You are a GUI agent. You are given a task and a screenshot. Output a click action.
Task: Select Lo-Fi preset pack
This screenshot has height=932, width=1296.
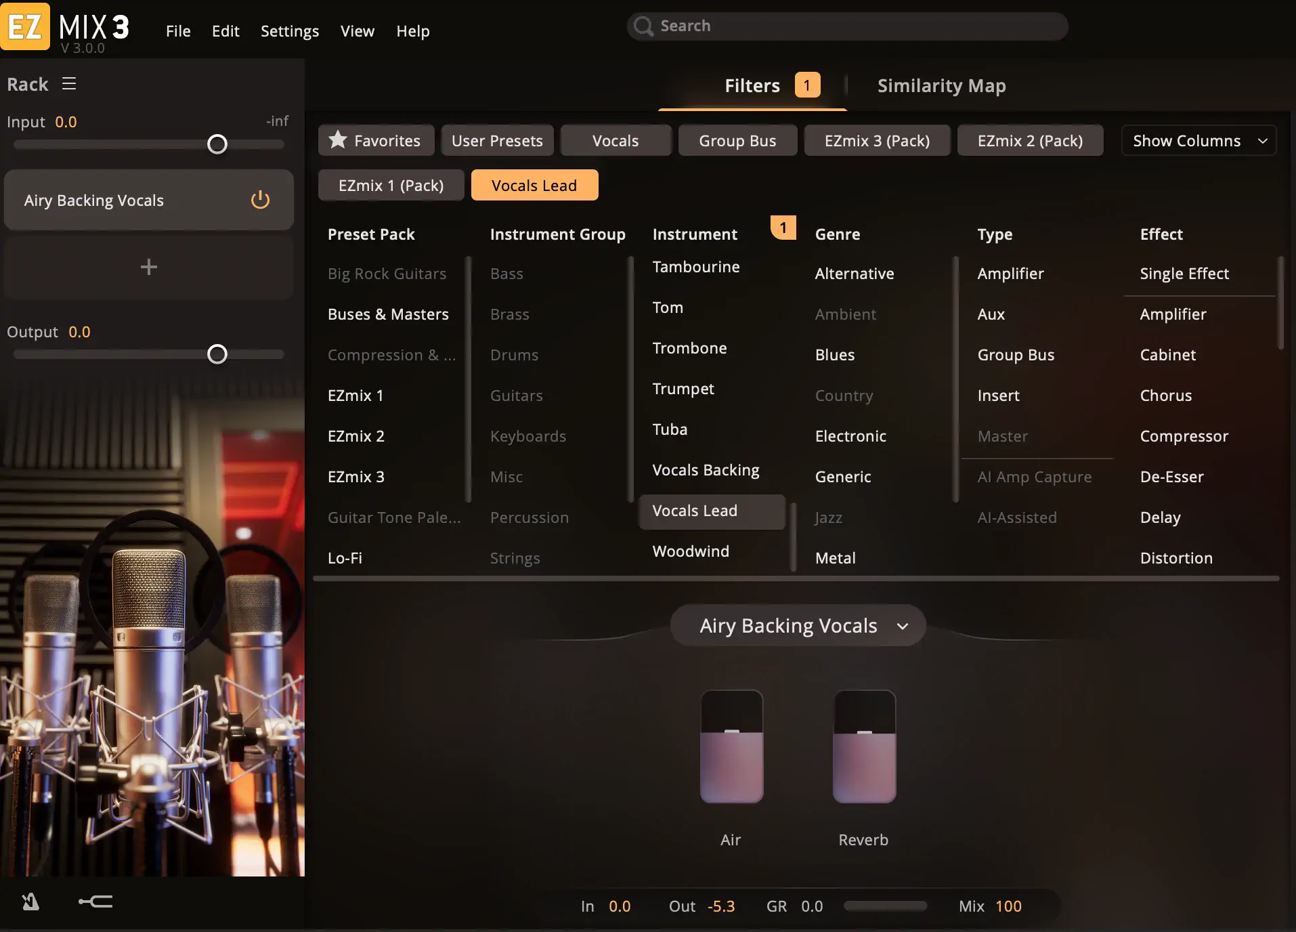[x=345, y=558]
